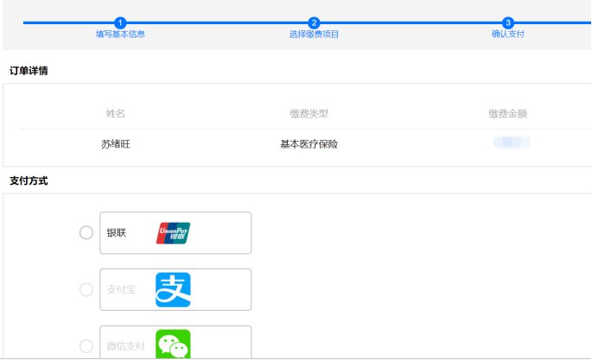Click the step 3 circle indicator
592x360 pixels.
pyautogui.click(x=508, y=22)
